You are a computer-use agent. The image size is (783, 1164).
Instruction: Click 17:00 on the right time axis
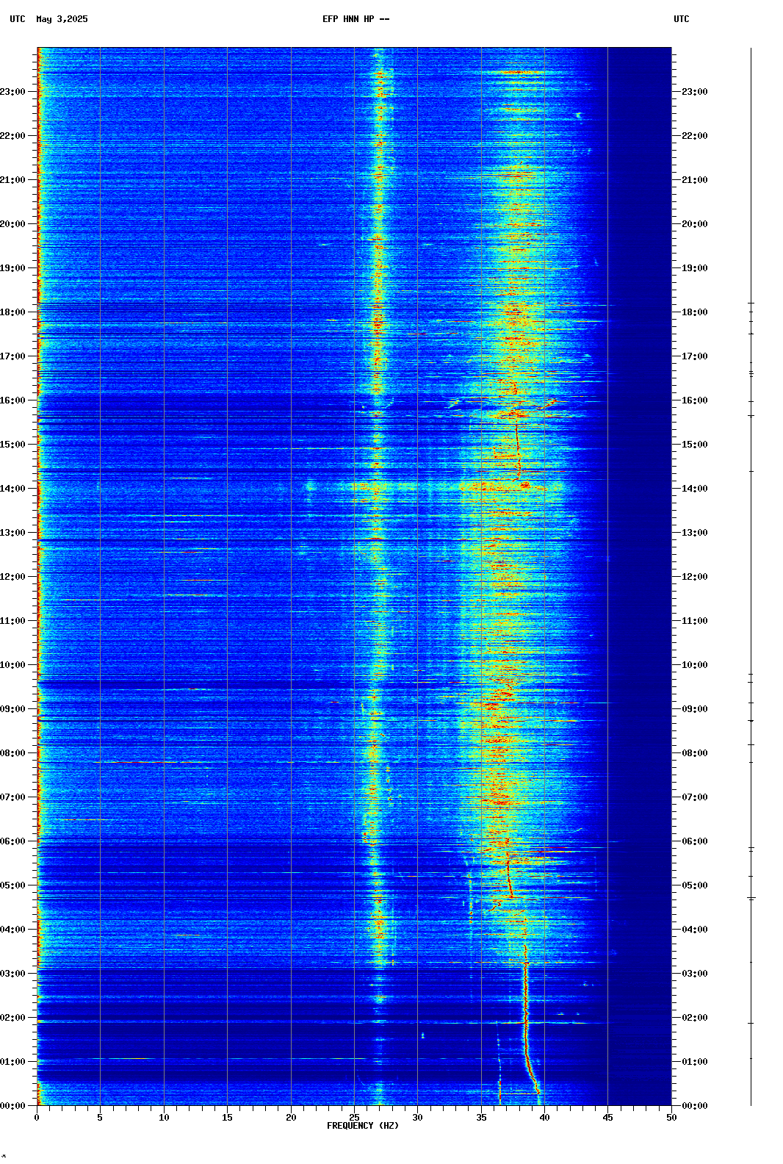tap(695, 356)
